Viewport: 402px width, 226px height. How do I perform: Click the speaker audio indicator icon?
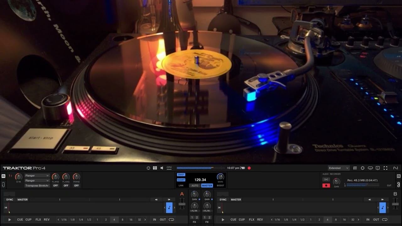162,168
